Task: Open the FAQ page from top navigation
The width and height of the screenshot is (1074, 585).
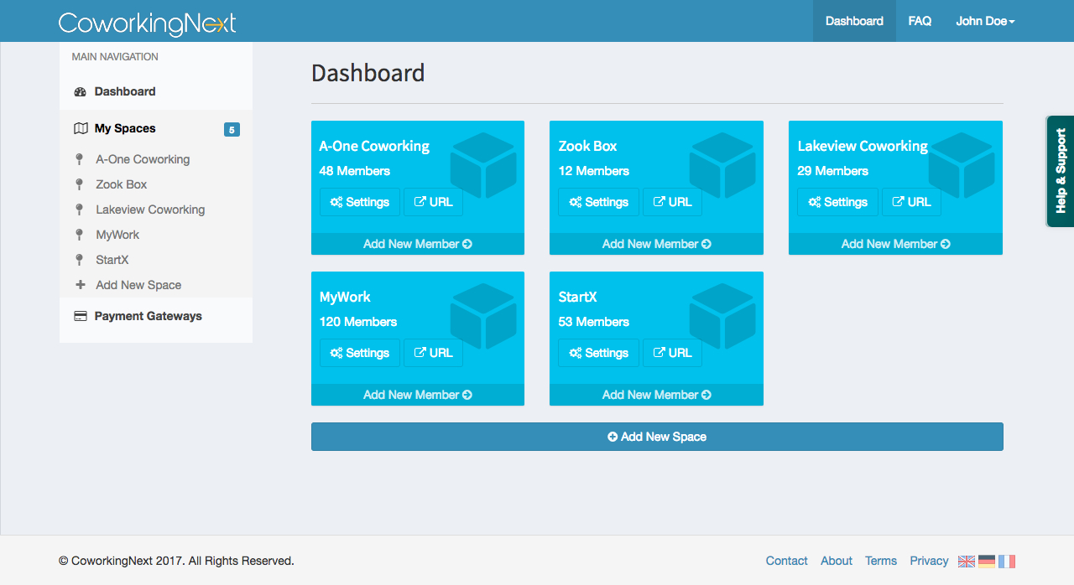Action: tap(920, 21)
